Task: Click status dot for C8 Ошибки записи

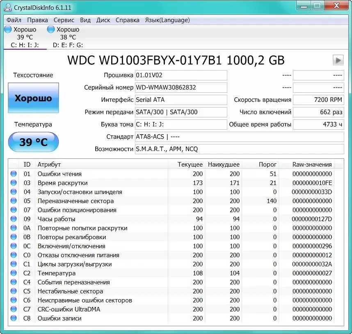Action: [14, 318]
